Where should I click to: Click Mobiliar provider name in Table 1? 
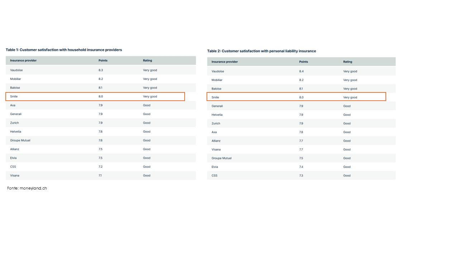15,79
